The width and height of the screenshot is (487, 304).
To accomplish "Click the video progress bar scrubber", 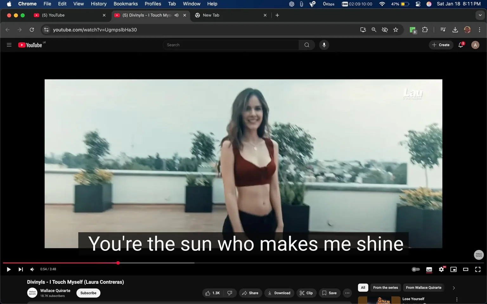I will pyautogui.click(x=118, y=263).
